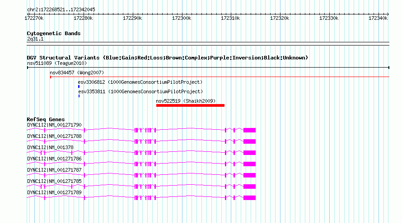Select transcript label DYNC1I2|NM_001271785

point(54,181)
